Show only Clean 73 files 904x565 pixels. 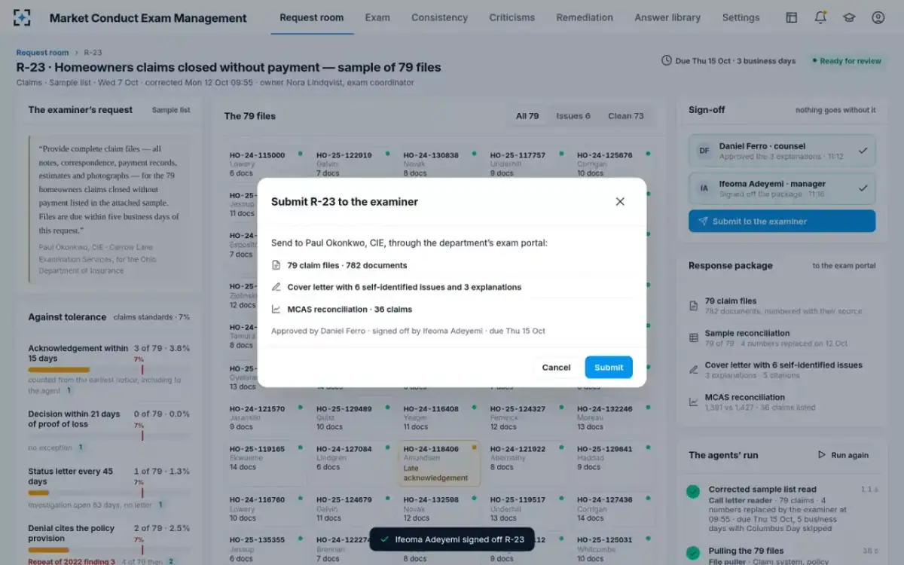[626, 116]
